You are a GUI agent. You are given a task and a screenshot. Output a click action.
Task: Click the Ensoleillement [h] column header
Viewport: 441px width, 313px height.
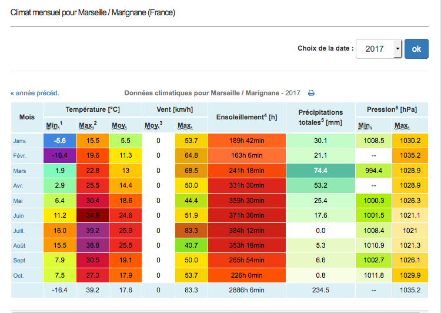(x=246, y=117)
